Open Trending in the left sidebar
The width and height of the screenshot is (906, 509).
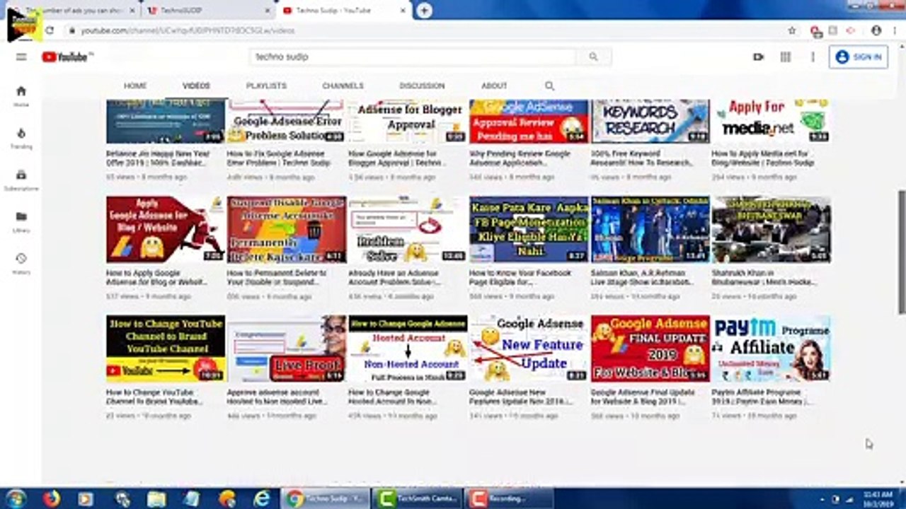(x=21, y=138)
